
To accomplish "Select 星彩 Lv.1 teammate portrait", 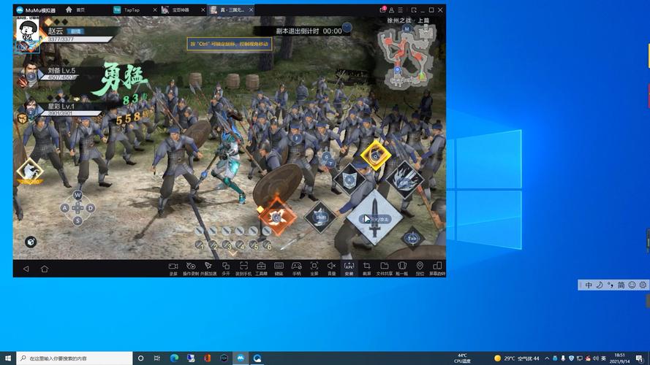I will point(30,109).
